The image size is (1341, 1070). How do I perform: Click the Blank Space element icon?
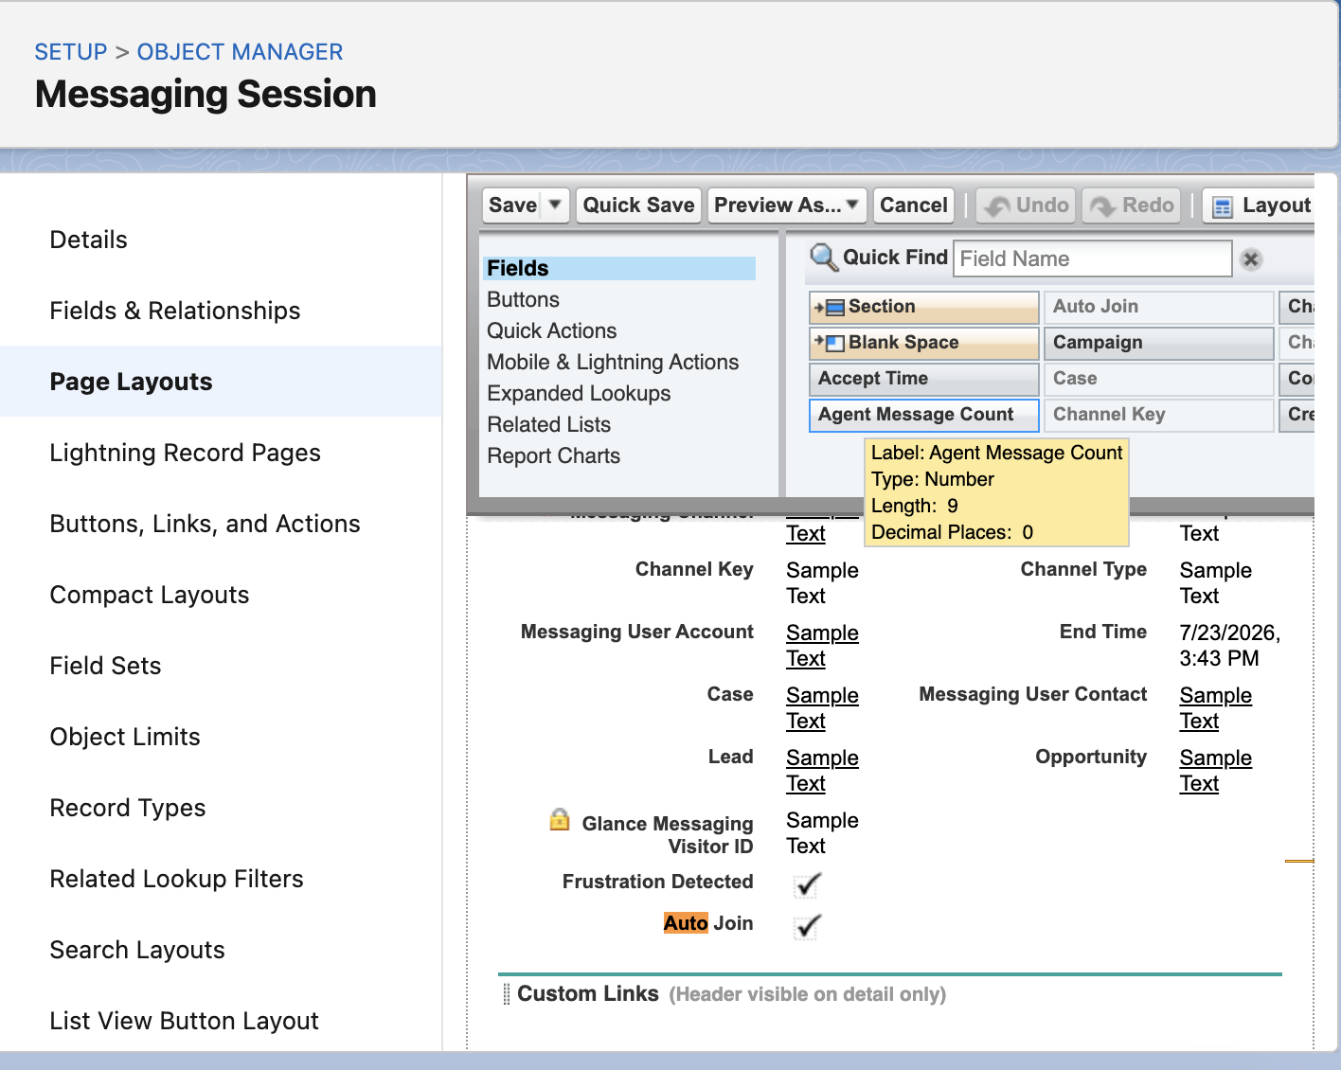[830, 342]
